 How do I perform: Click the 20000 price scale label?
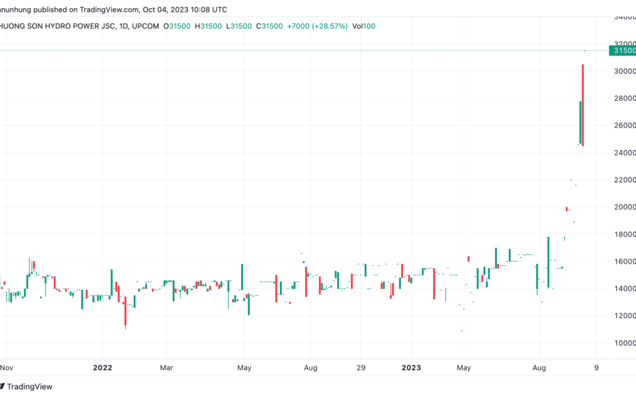click(625, 207)
